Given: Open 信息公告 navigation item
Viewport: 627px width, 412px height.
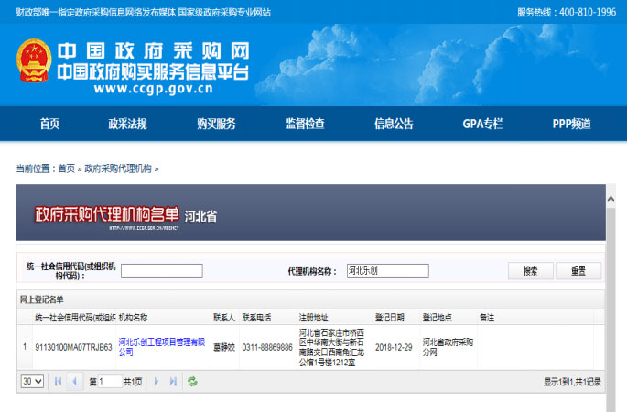Looking at the screenshot, I should pos(394,125).
